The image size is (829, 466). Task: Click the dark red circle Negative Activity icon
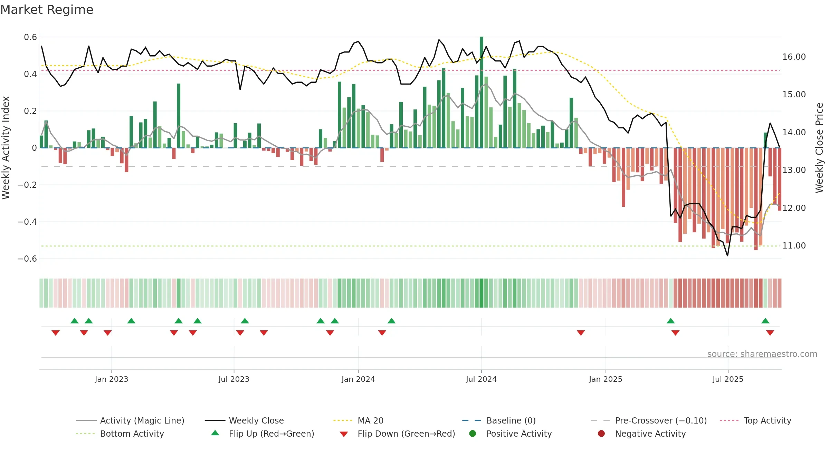click(x=601, y=434)
